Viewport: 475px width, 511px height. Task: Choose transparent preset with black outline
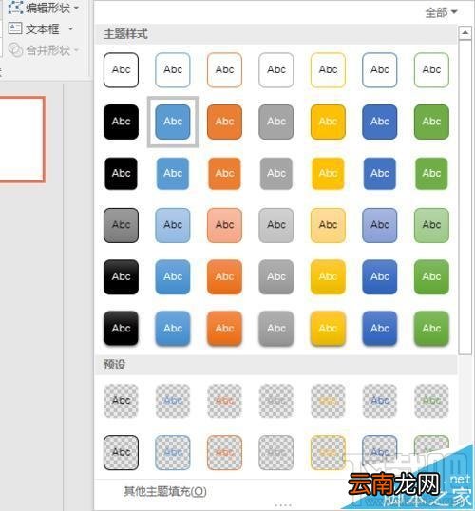point(121,453)
